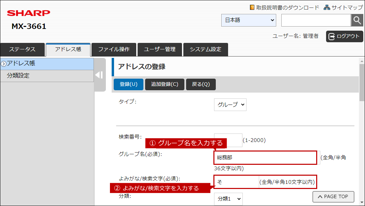Open the サイトマップ link
Viewport: 365px width, 206px height.
347,7
